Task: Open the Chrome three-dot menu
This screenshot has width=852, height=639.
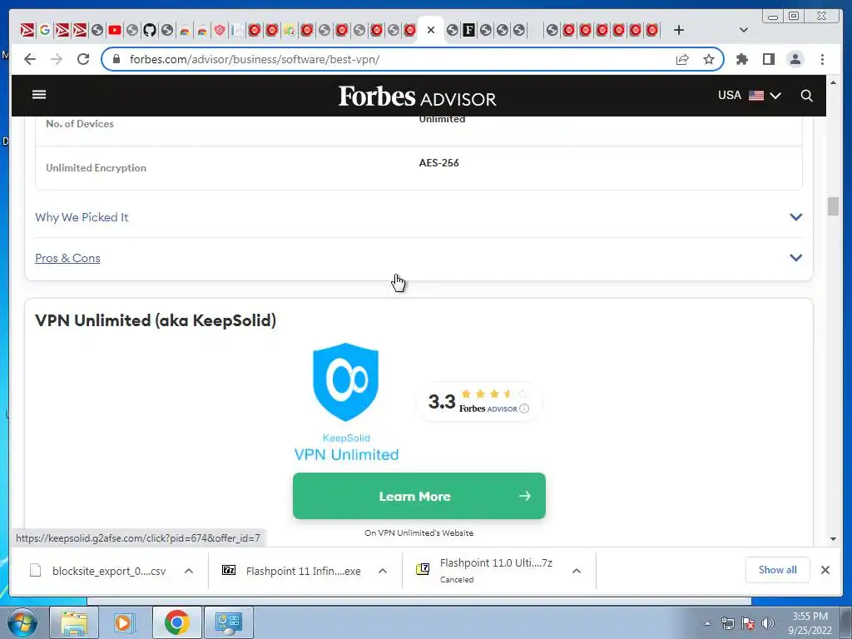Action: tap(822, 59)
